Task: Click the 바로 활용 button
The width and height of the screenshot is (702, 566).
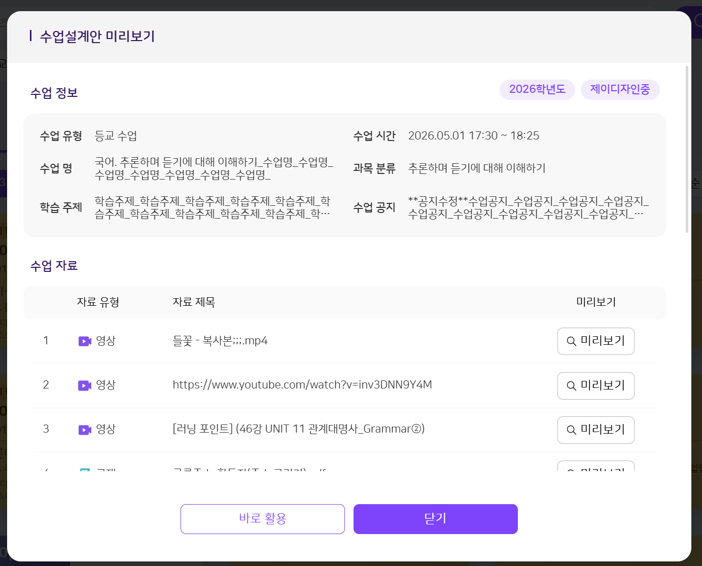Action: pyautogui.click(x=263, y=519)
